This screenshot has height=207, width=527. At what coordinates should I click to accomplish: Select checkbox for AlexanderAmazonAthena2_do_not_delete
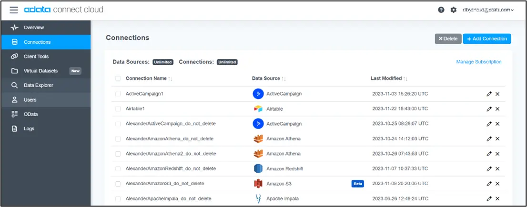(x=118, y=154)
